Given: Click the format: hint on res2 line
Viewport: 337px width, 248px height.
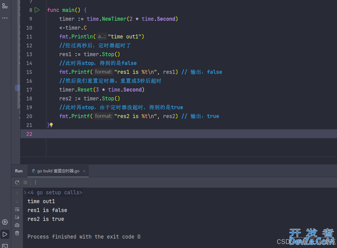Looking at the screenshot, I should pyautogui.click(x=103, y=116).
